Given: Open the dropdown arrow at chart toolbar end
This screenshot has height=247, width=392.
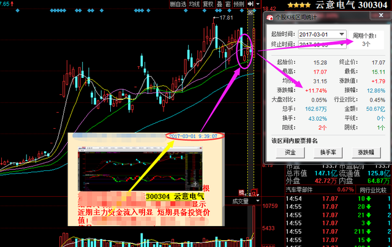Looking at the screenshot, I should pyautogui.click(x=258, y=4).
